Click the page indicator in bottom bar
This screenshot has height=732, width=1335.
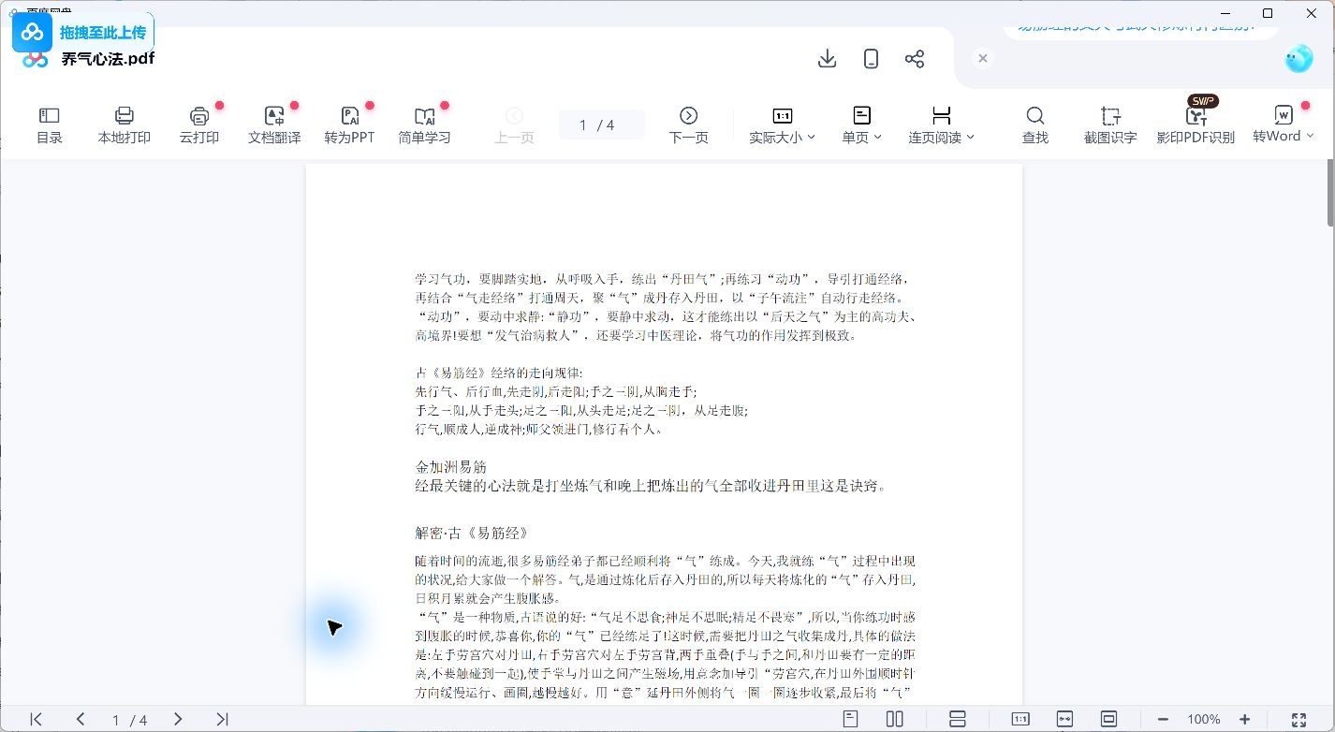[129, 720]
